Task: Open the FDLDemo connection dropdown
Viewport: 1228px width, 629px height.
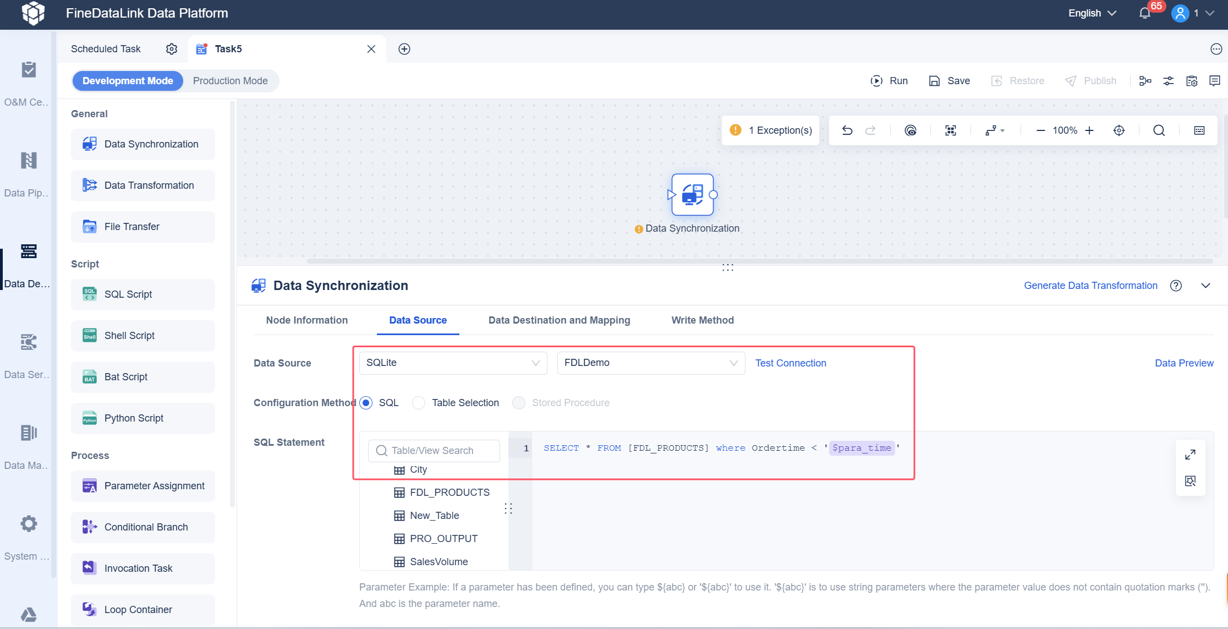Action: 651,363
